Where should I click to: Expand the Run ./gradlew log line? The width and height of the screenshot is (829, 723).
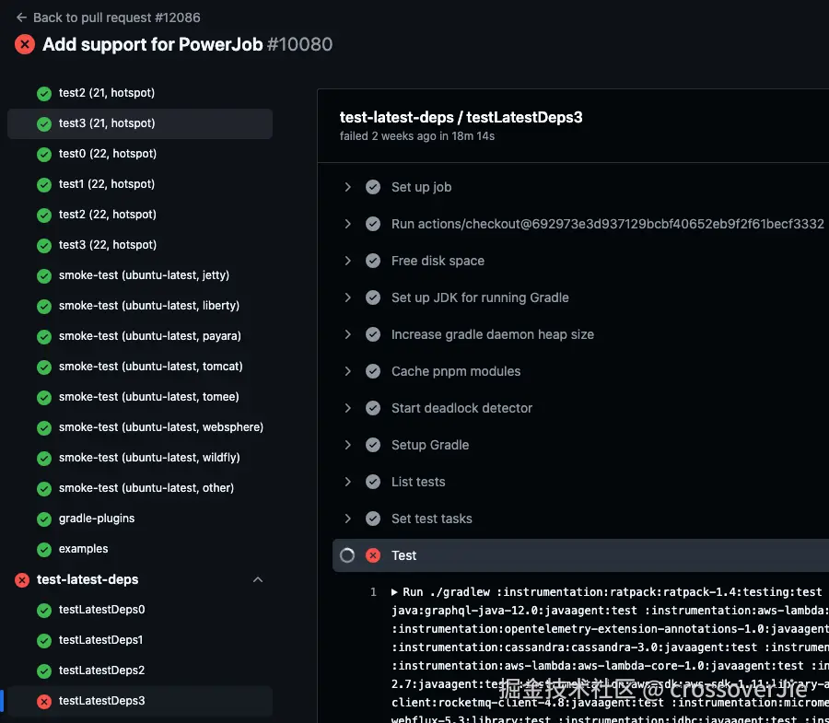point(395,592)
